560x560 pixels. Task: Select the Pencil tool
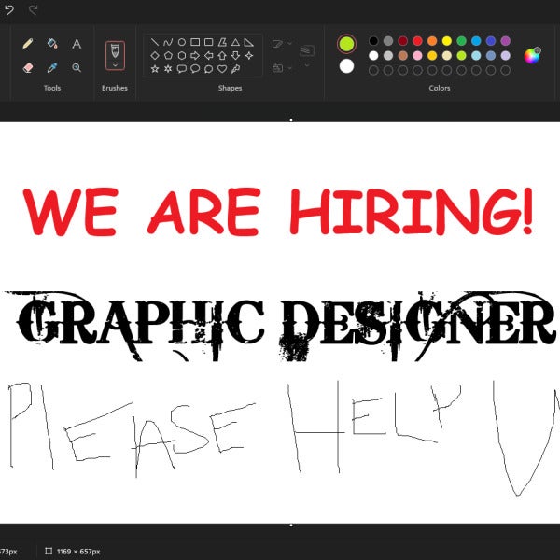(28, 44)
